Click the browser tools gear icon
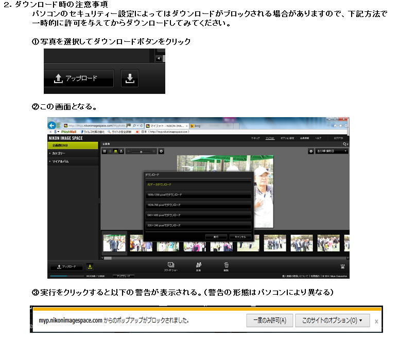Screen dimensions: 399x337 pos(345,125)
